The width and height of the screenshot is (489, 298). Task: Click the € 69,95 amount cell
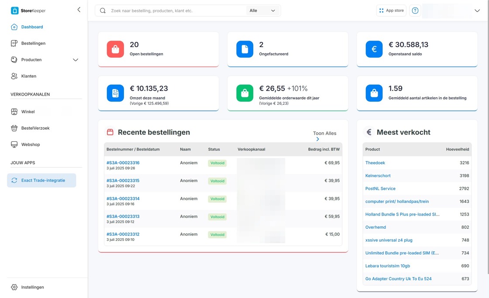pos(332,163)
